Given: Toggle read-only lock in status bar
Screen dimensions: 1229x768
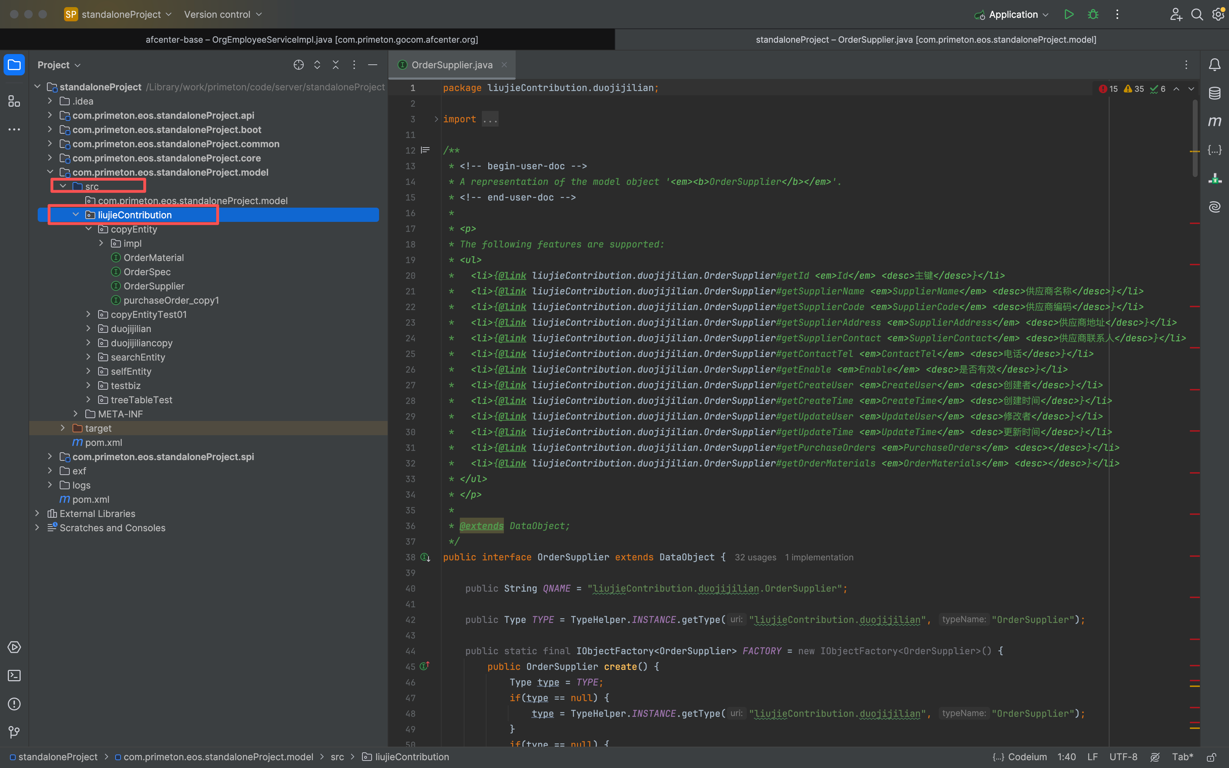Looking at the screenshot, I should [x=1211, y=757].
